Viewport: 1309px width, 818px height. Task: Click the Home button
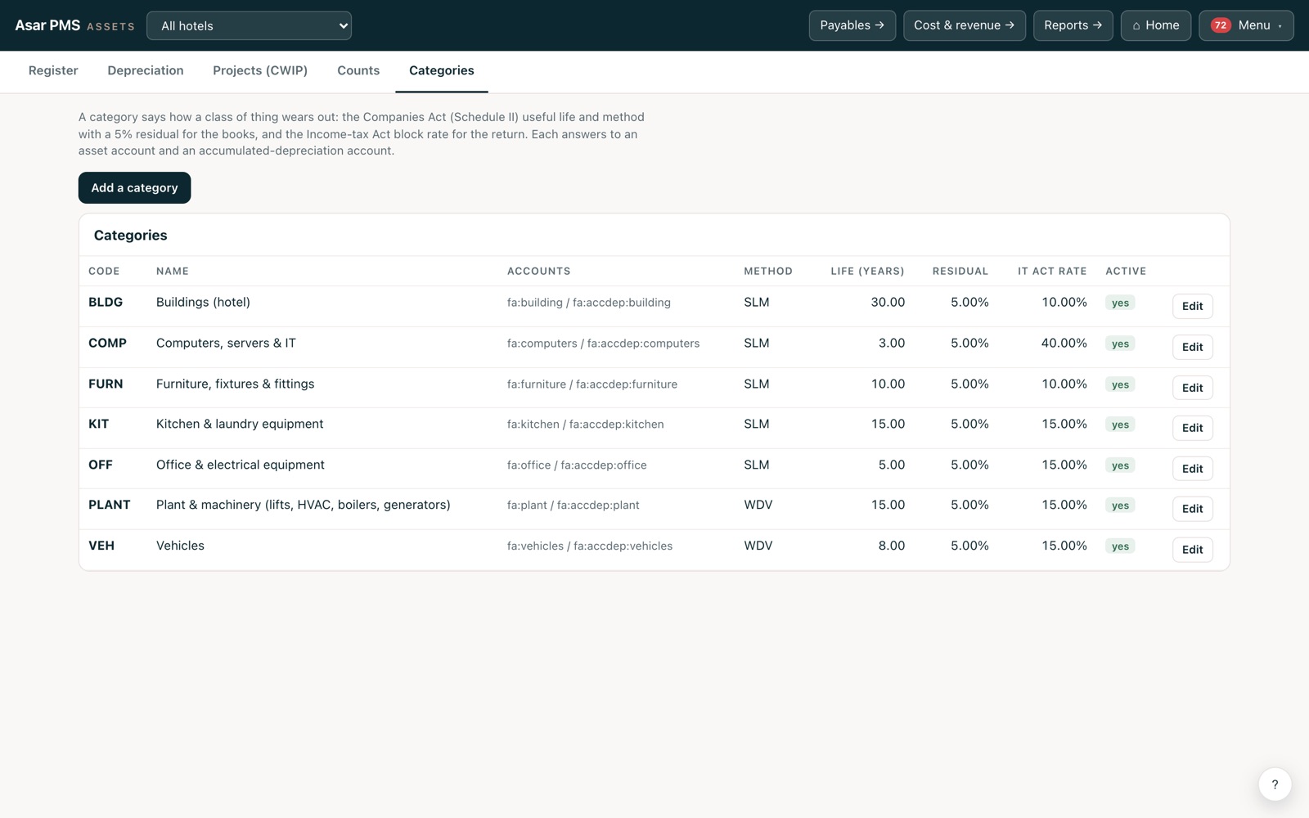click(x=1156, y=25)
